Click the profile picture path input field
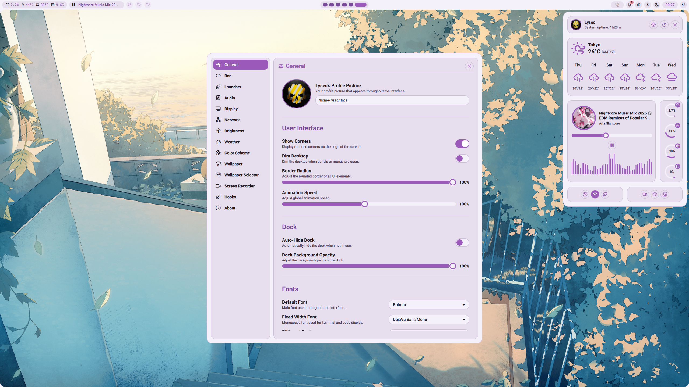This screenshot has height=387, width=689. [x=392, y=100]
